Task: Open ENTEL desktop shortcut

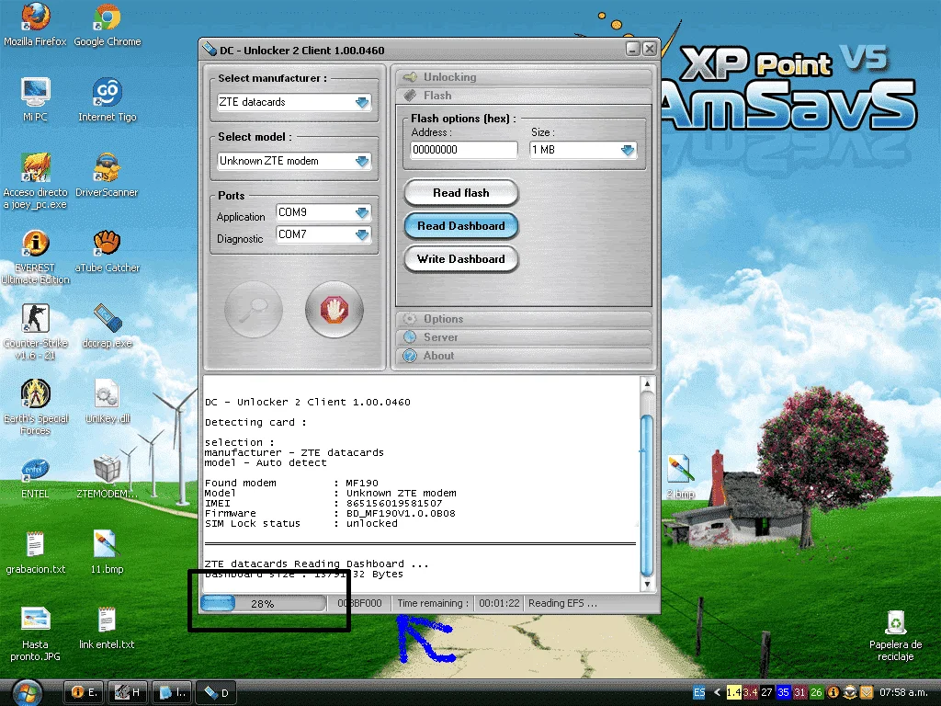Action: 36,477
